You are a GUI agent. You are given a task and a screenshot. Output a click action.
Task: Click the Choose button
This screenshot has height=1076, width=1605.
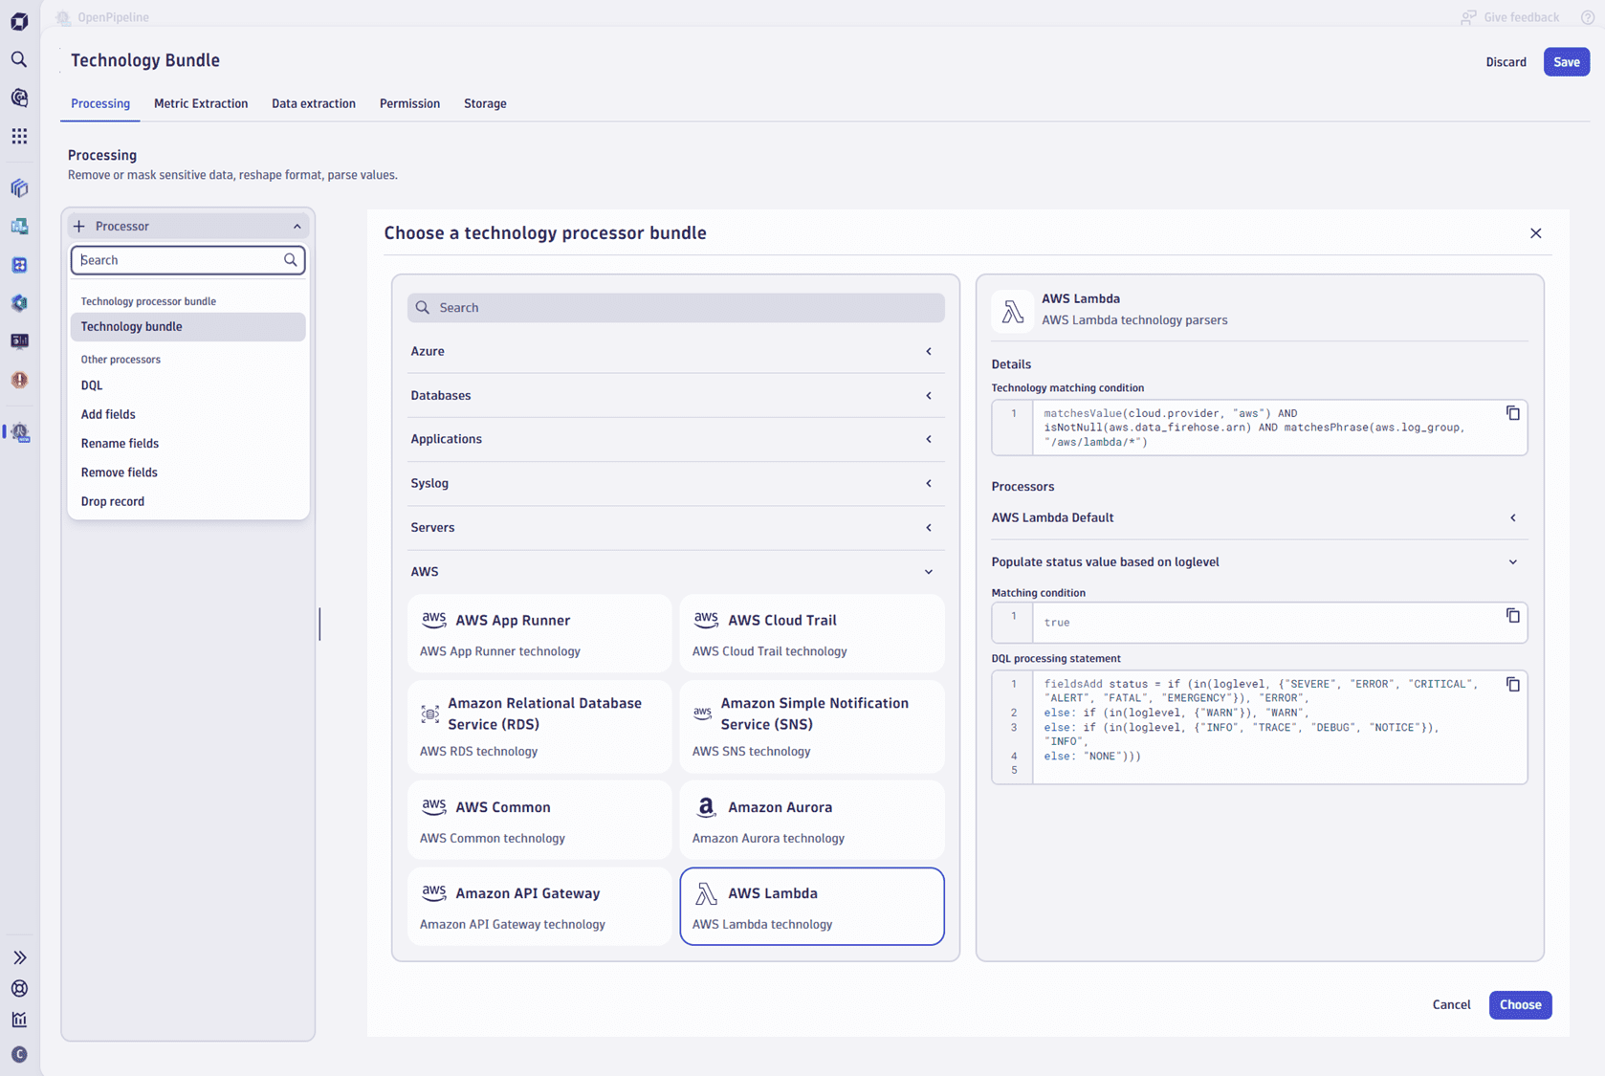[x=1520, y=1004]
